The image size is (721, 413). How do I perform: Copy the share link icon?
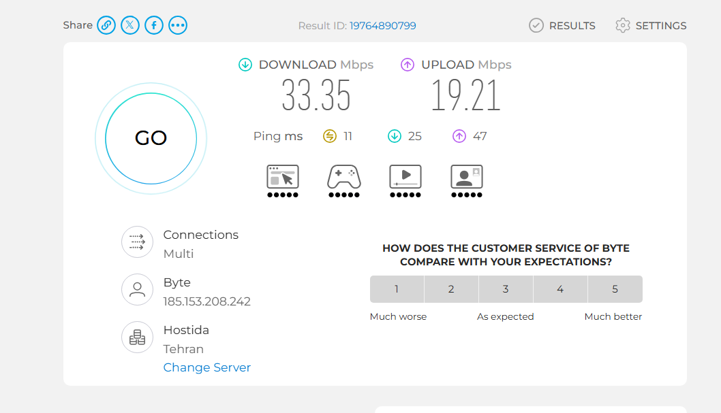point(106,25)
